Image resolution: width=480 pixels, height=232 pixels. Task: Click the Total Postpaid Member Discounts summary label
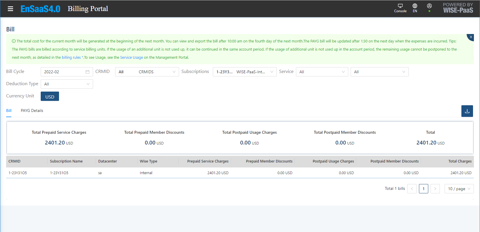click(x=345, y=133)
